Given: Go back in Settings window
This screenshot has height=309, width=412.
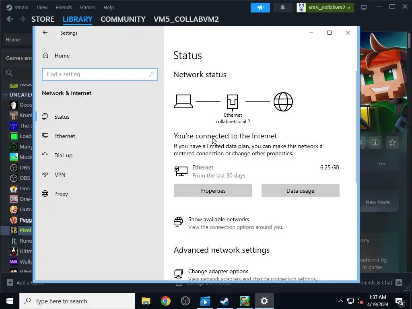Looking at the screenshot, I should point(45,33).
